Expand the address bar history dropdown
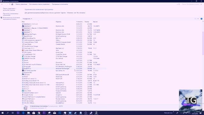This screenshot has width=204, height=115. coord(177,4)
